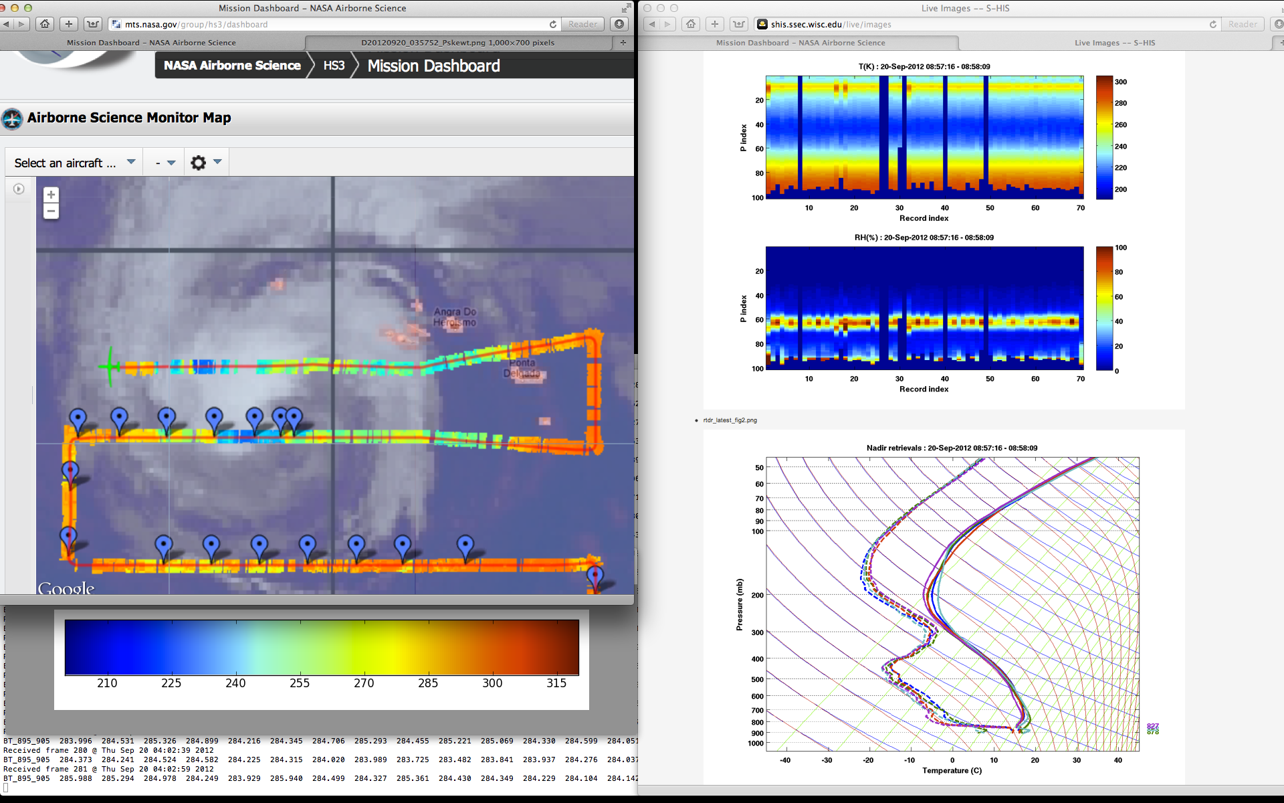Switch to the D20120920_035752_Pskewt.png tab
This screenshot has height=803, width=1284.
click(457, 43)
